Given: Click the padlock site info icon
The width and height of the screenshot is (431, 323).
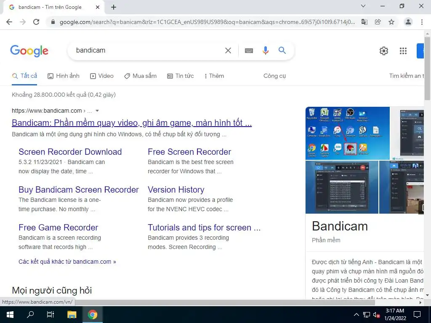Looking at the screenshot, I should pos(53,22).
